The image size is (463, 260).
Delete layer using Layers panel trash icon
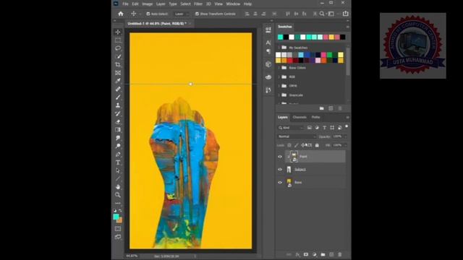tap(340, 254)
